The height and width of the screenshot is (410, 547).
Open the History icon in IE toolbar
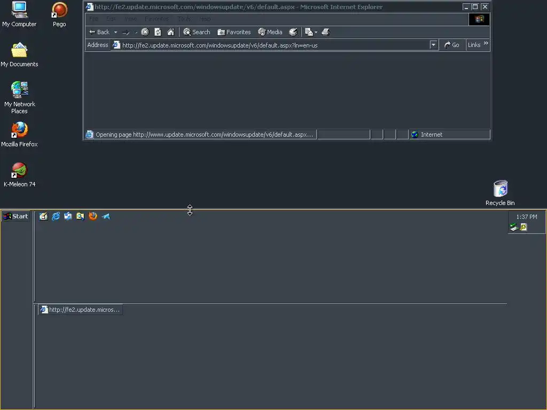(x=293, y=32)
